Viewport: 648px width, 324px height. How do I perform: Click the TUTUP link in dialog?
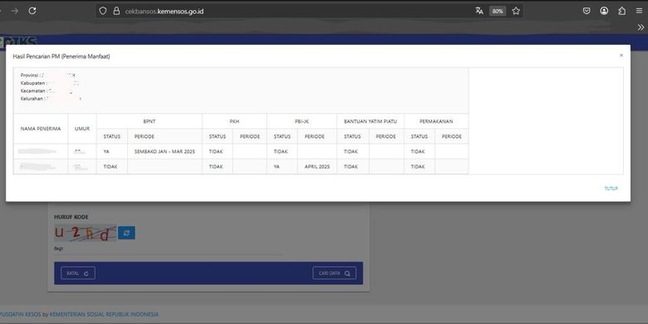611,189
